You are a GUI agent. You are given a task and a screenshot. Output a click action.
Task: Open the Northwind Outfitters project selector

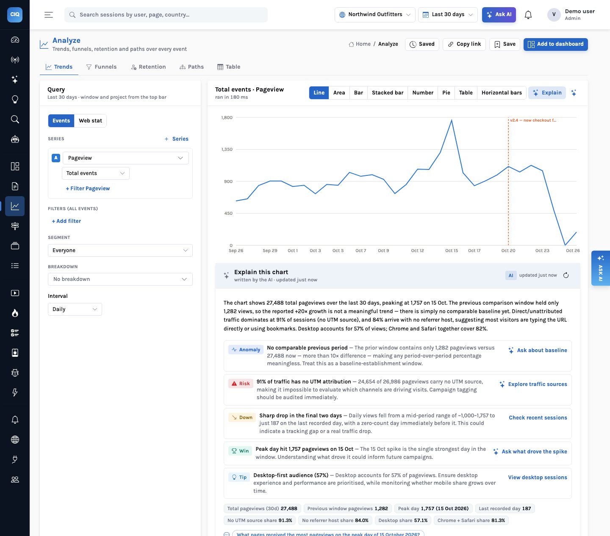click(x=375, y=15)
